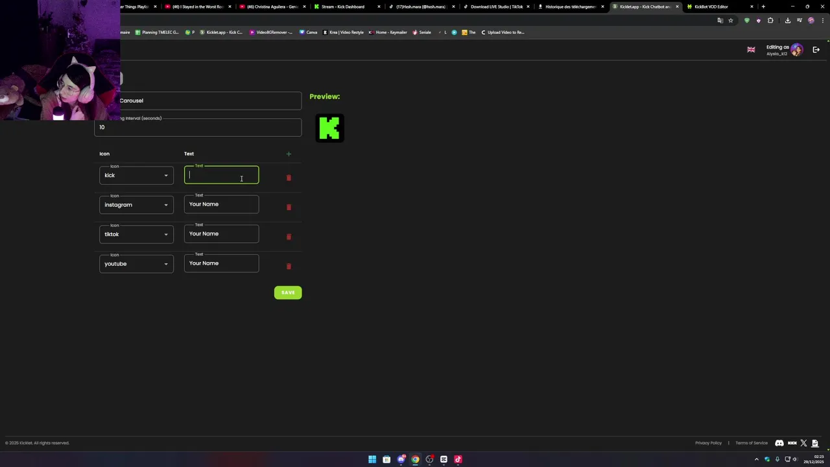Click the Kick logo in Preview
The width and height of the screenshot is (830, 467).
coord(329,128)
